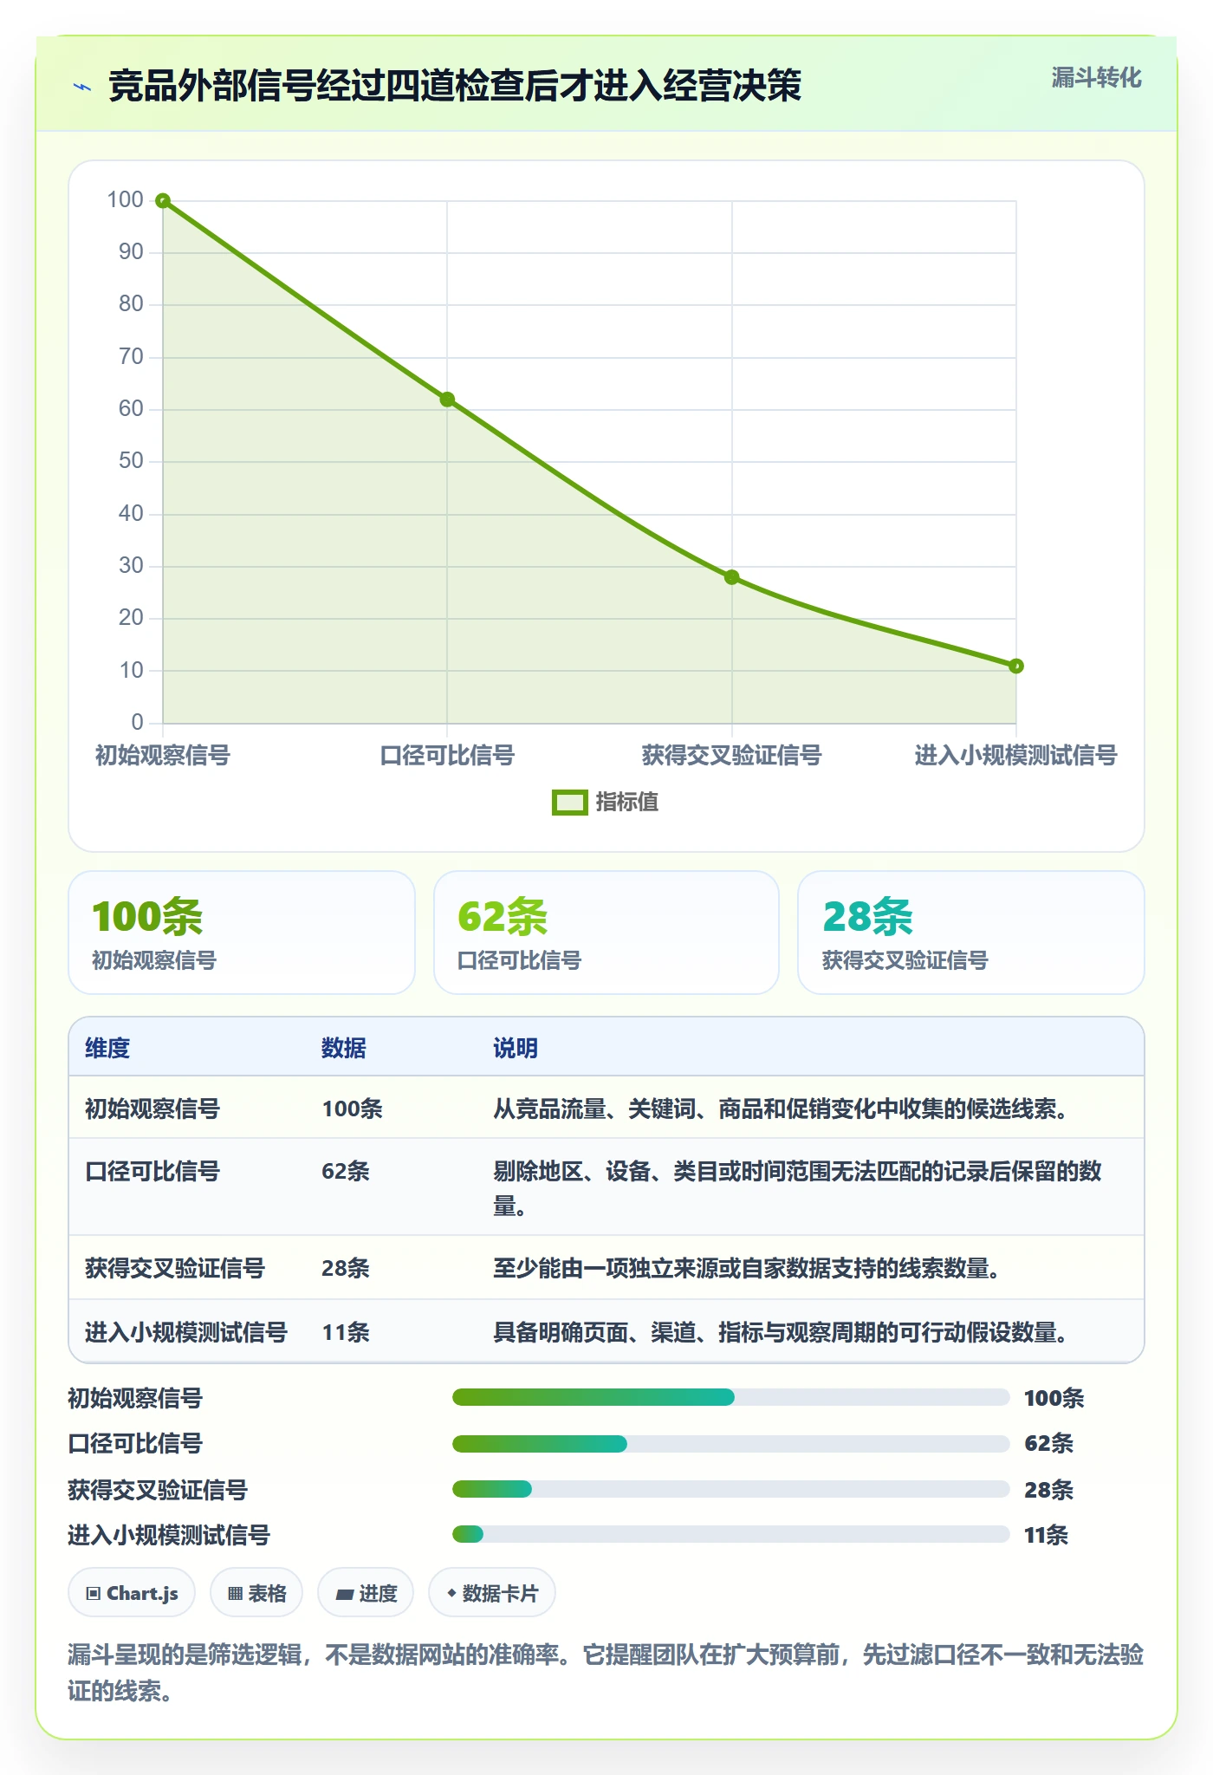
Task: Click the square icon in Chart.js chip
Action: (94, 1593)
